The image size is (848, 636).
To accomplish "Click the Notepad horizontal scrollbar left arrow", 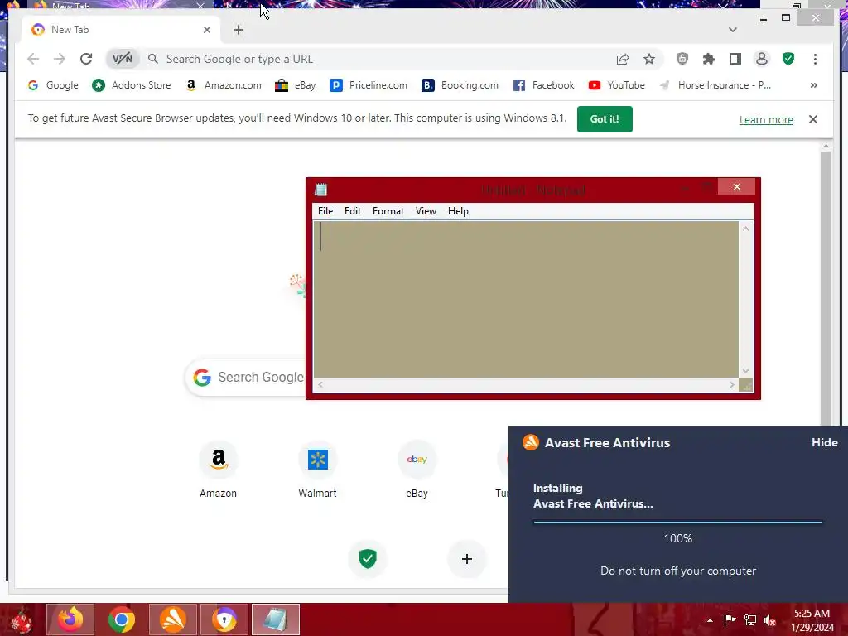I will (320, 384).
